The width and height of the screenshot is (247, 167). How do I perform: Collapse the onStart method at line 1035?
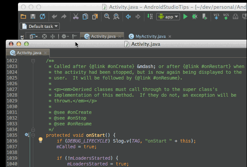click(x=33, y=135)
